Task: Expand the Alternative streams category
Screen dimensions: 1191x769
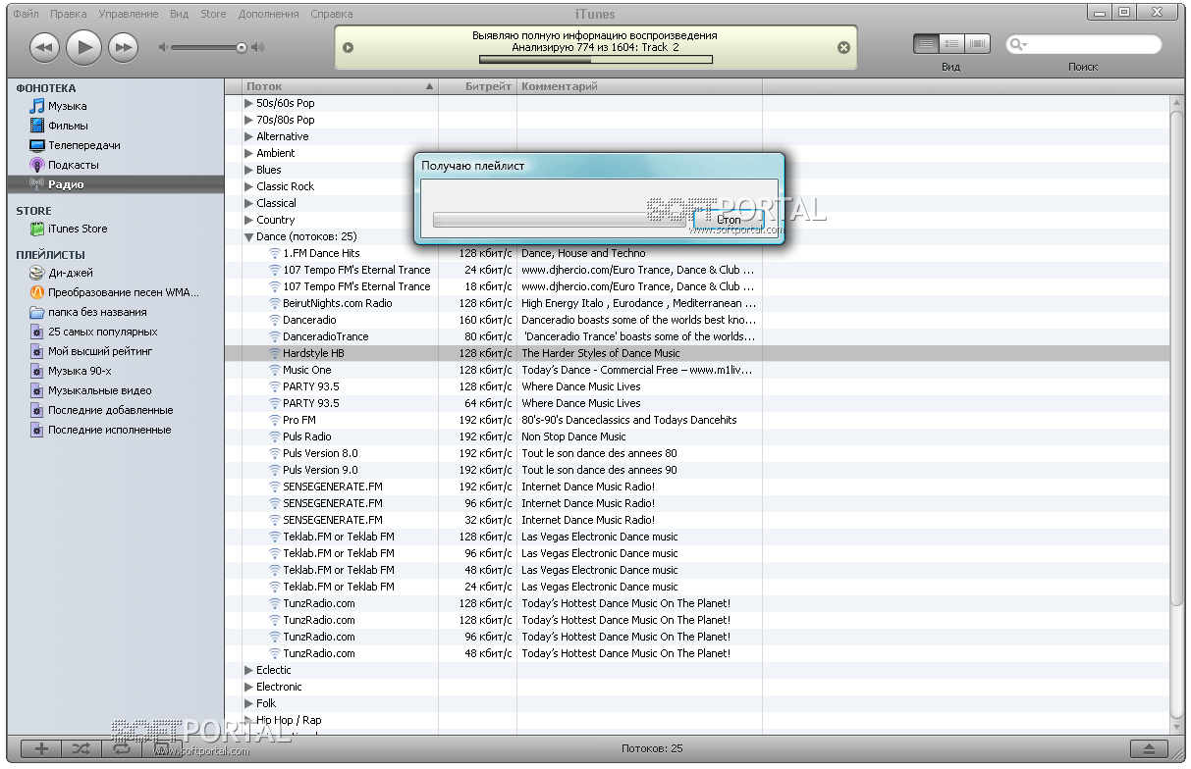Action: (248, 136)
